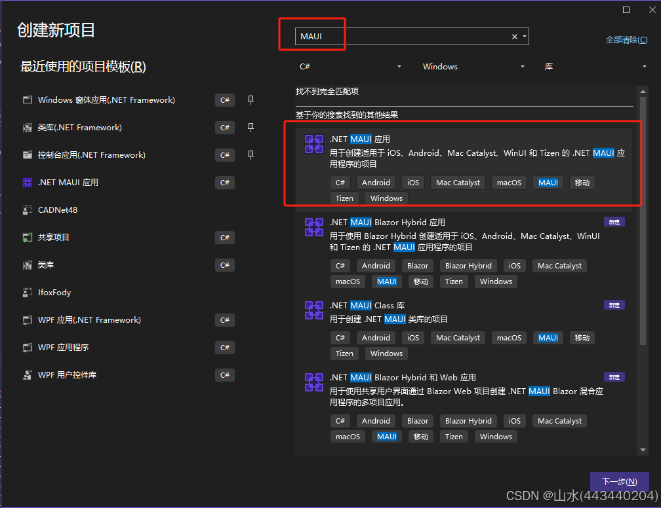Click the MAUI Blazor Hybrid 和 Web 应用 icon
Image resolution: width=661 pixels, height=508 pixels.
tap(314, 382)
